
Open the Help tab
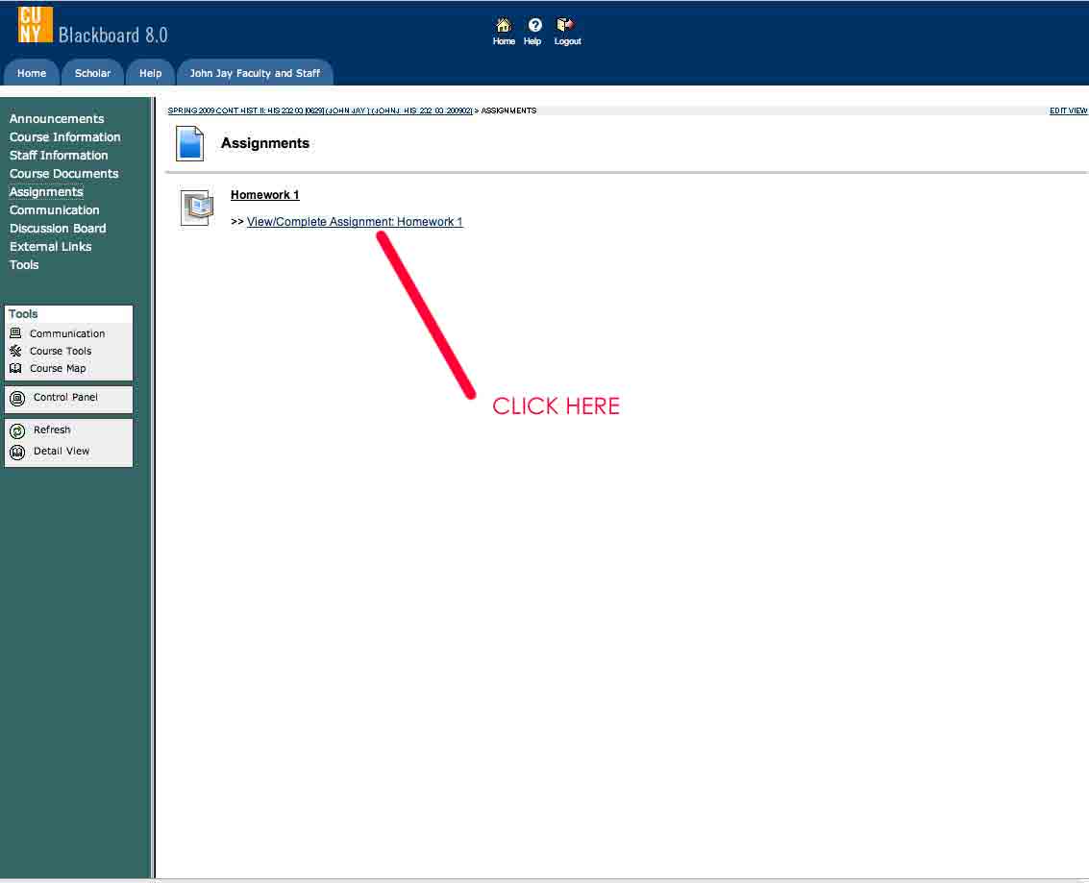(150, 73)
